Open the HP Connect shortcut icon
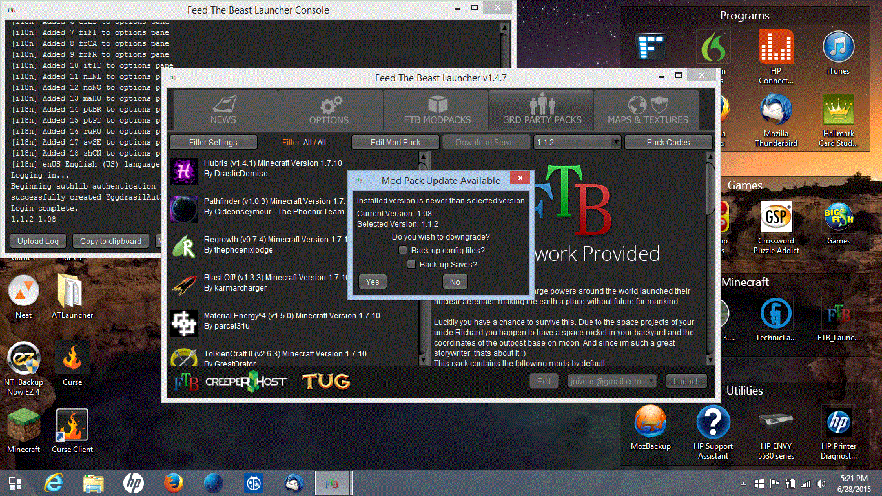 775,57
